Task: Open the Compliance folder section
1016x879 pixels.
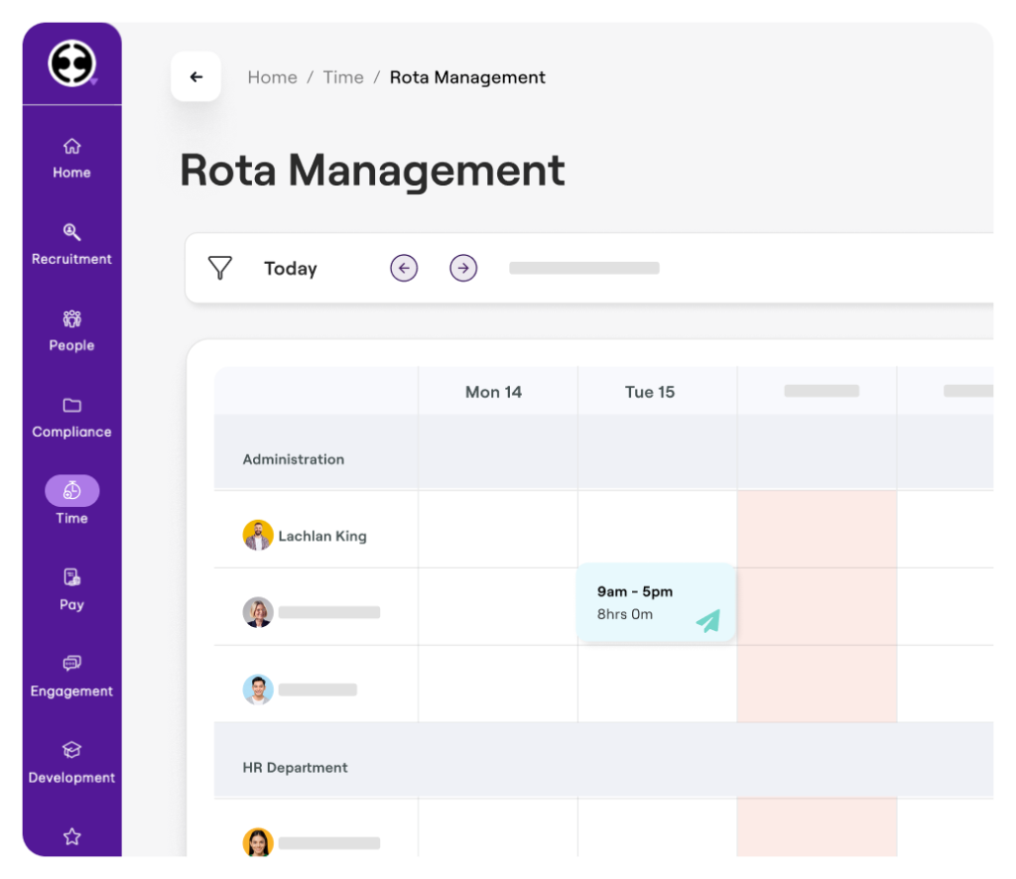Action: (x=71, y=418)
